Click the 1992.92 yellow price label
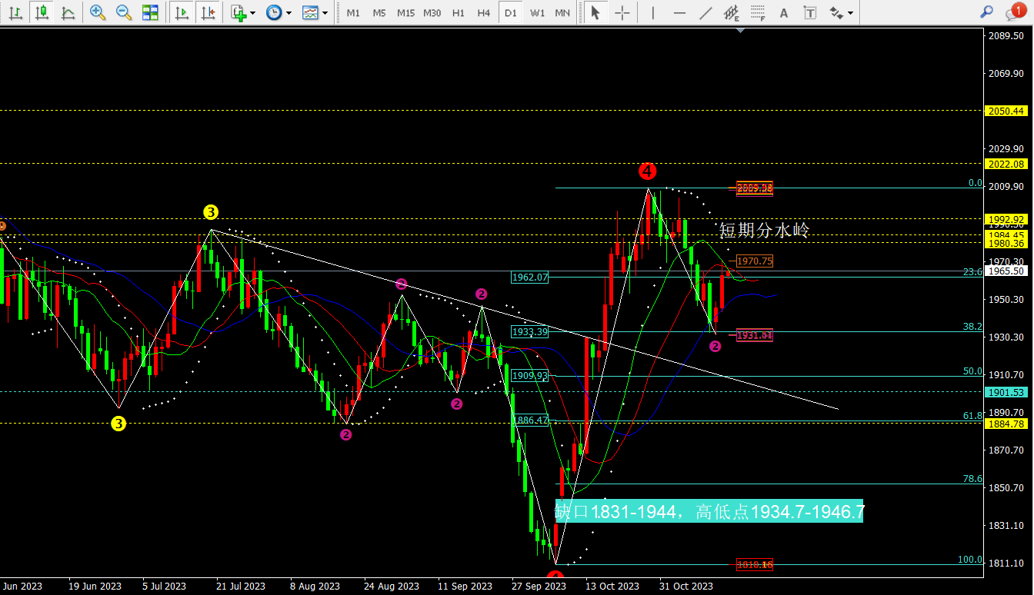Image resolution: width=1034 pixels, height=595 pixels. click(x=1008, y=219)
